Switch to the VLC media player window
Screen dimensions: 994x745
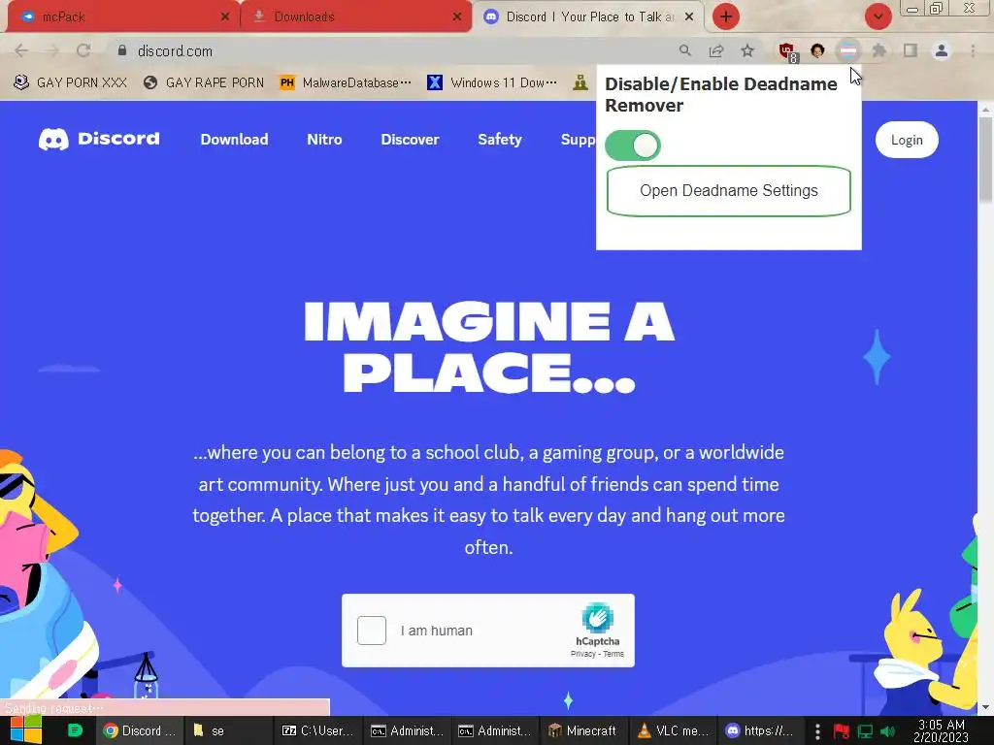(673, 730)
